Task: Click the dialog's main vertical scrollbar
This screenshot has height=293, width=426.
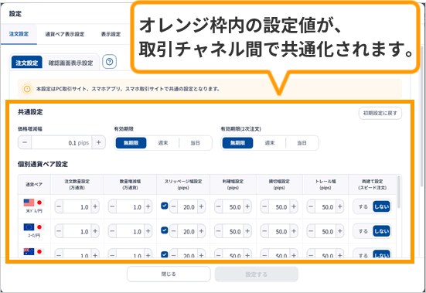Action: click(x=422, y=117)
